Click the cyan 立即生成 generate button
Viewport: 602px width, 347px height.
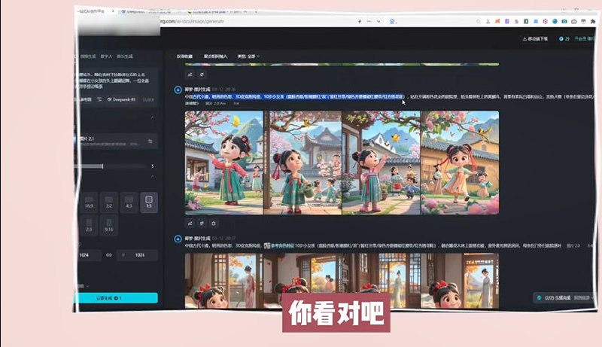[117, 298]
